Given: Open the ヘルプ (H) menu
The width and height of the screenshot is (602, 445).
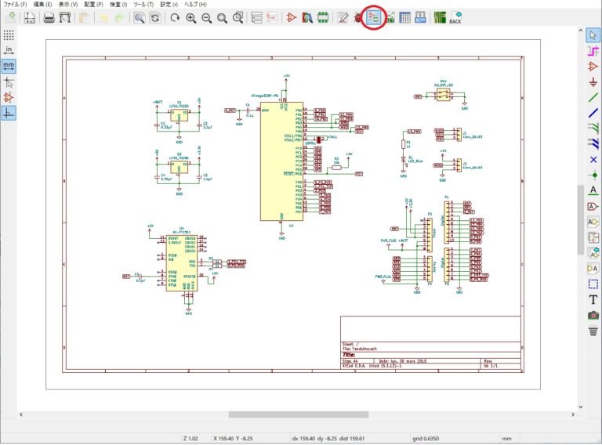Looking at the screenshot, I should pos(195,5).
